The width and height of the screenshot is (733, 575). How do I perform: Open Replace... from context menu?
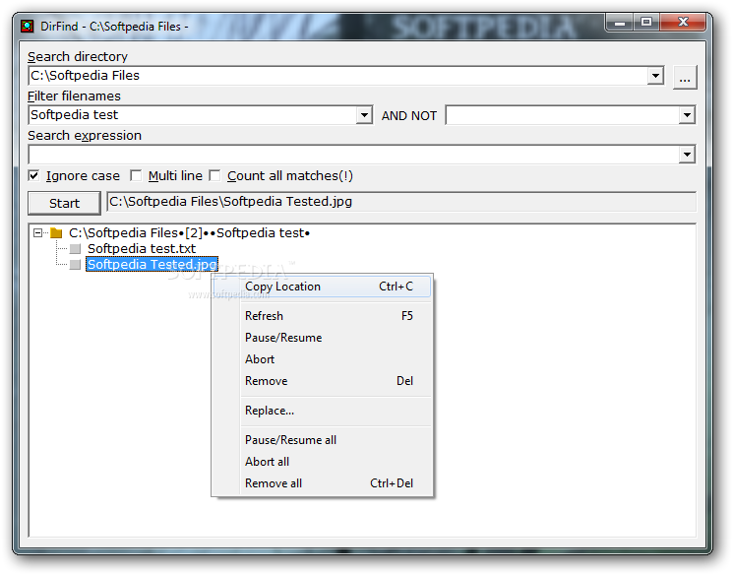(x=322, y=411)
